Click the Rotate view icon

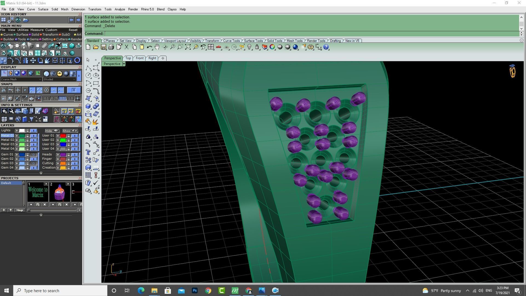coord(165,47)
